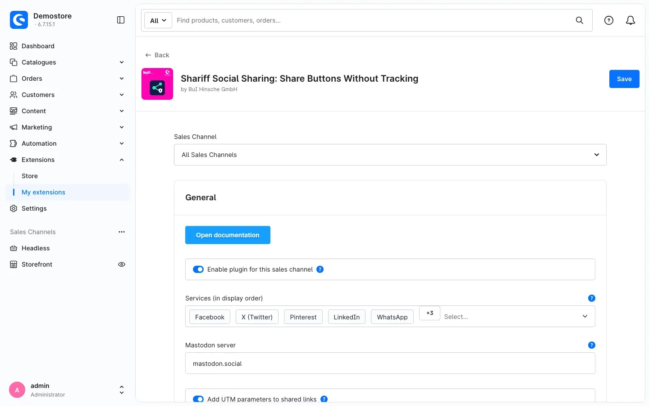The image size is (649, 406).
Task: Show help for UTM parameters option
Action: [x=324, y=399]
